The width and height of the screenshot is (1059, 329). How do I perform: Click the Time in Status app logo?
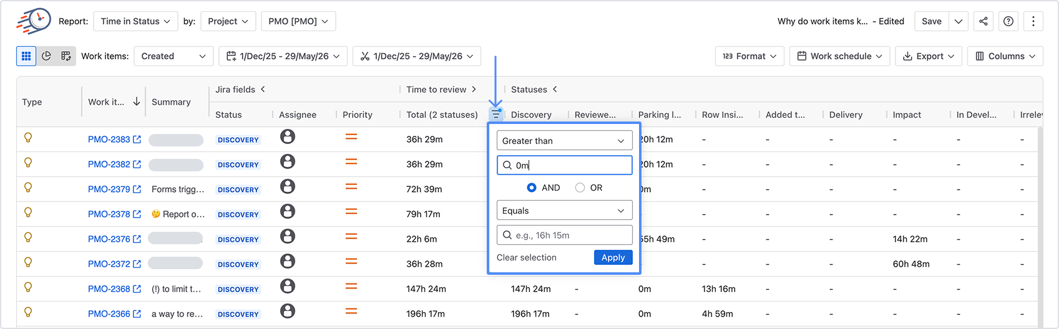(x=34, y=21)
